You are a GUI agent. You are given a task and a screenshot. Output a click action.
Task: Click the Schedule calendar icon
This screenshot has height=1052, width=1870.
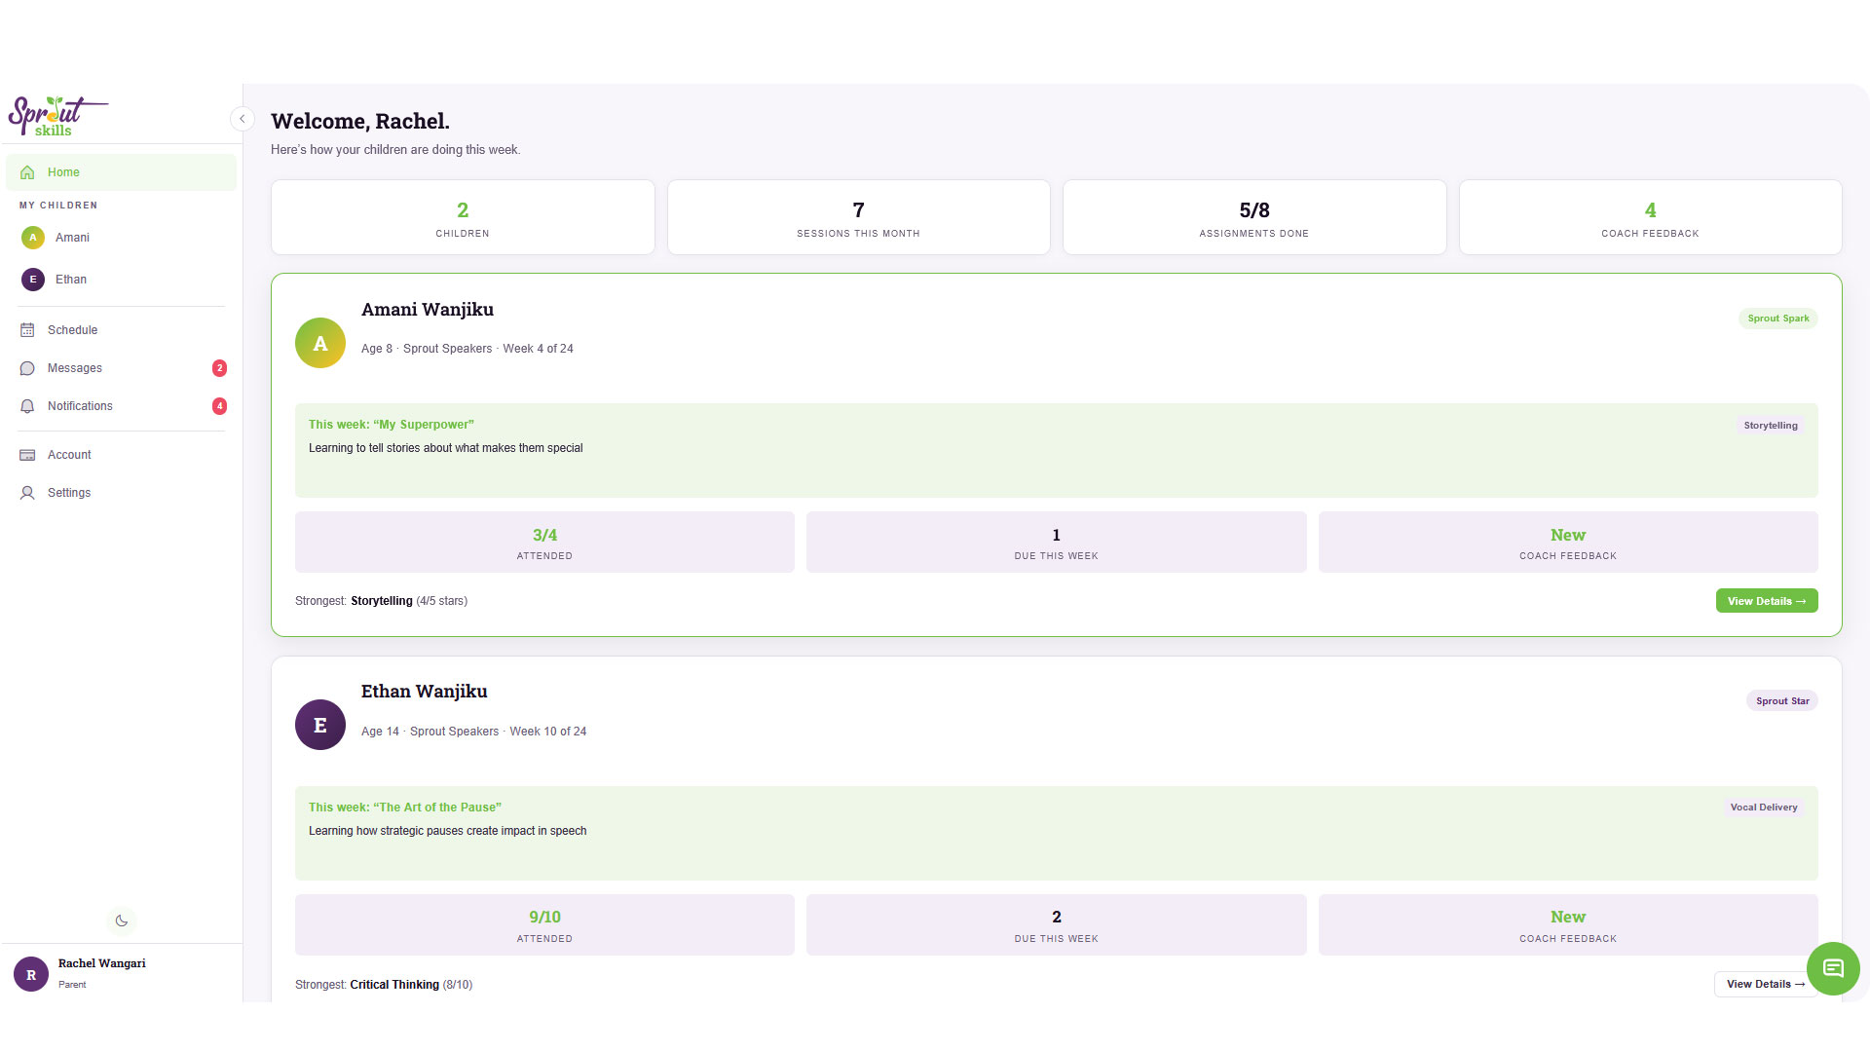(x=27, y=330)
